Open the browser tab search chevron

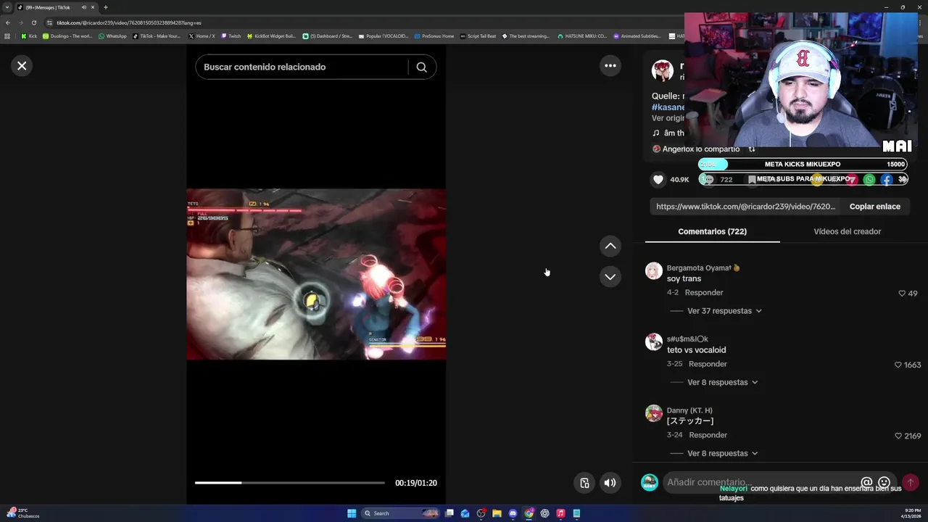[x=7, y=7]
